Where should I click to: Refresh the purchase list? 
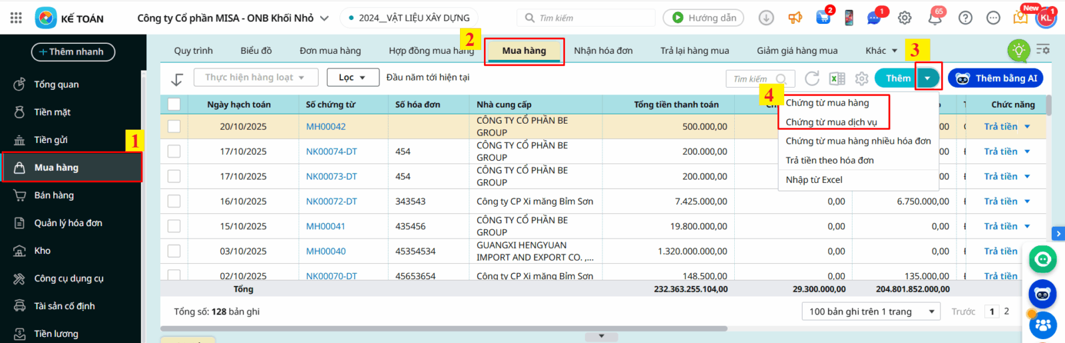point(811,78)
